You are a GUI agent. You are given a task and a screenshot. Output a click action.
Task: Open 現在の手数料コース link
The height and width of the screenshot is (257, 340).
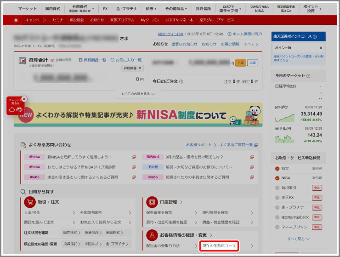click(x=219, y=246)
